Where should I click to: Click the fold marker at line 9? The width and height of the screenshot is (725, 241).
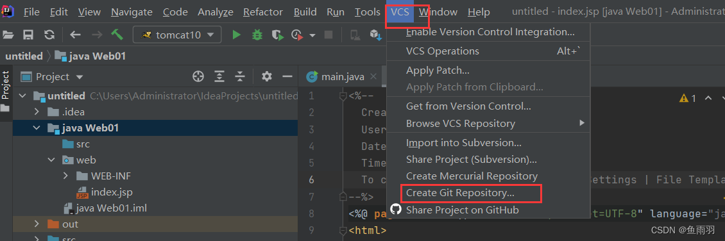(x=343, y=230)
